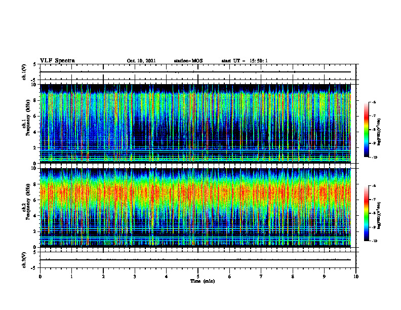401x310 pixels.
Task: Click the "-5" volt tick of ch.3(V) axis
Action: pyautogui.click(x=34, y=267)
